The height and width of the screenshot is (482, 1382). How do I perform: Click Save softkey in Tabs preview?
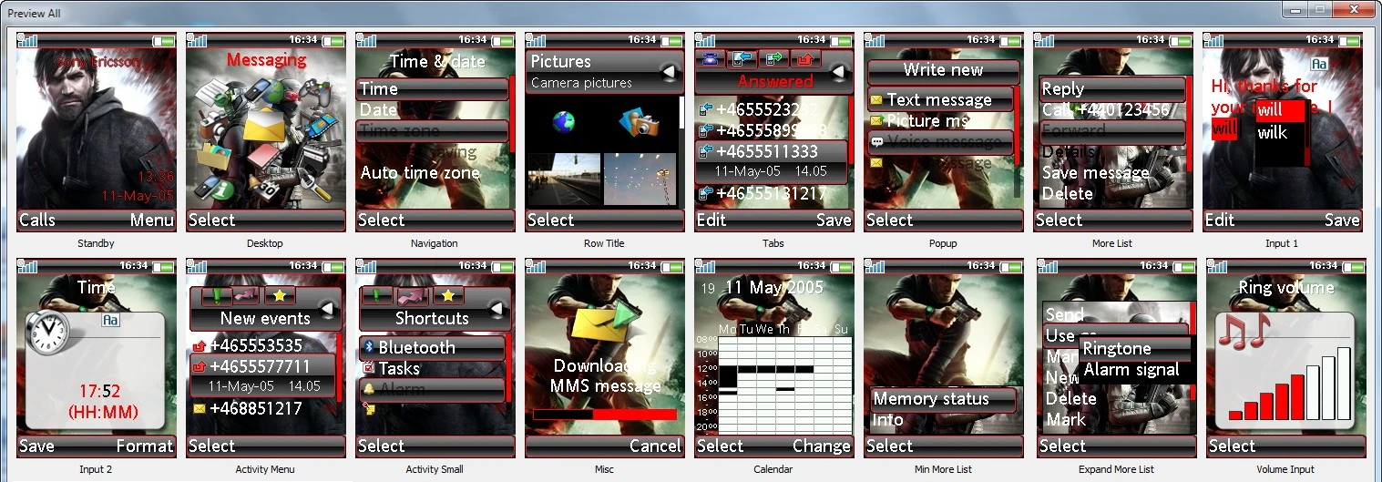point(834,220)
